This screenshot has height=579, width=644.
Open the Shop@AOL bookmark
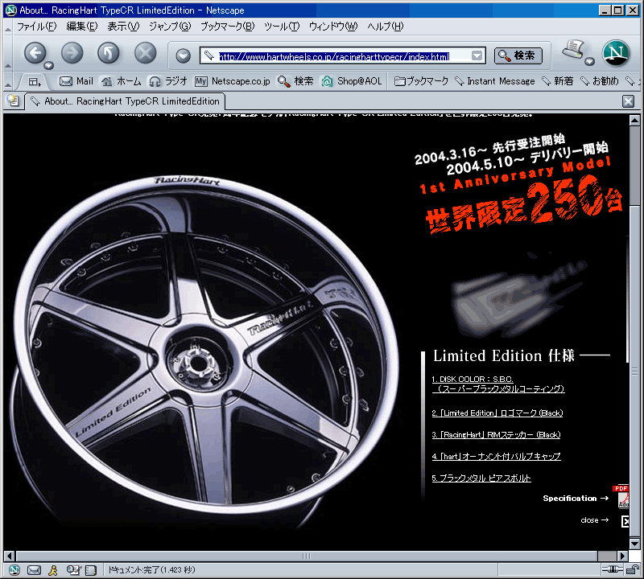[352, 81]
